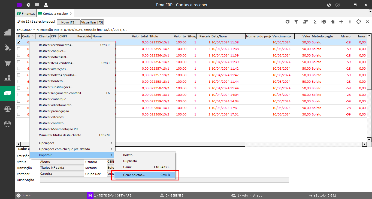Open settings gear in title bar

28,5
